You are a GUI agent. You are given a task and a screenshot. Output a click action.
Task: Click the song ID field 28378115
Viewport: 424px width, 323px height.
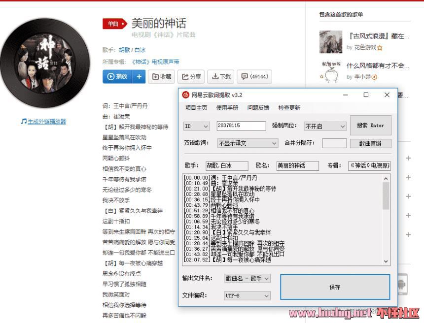coord(241,126)
